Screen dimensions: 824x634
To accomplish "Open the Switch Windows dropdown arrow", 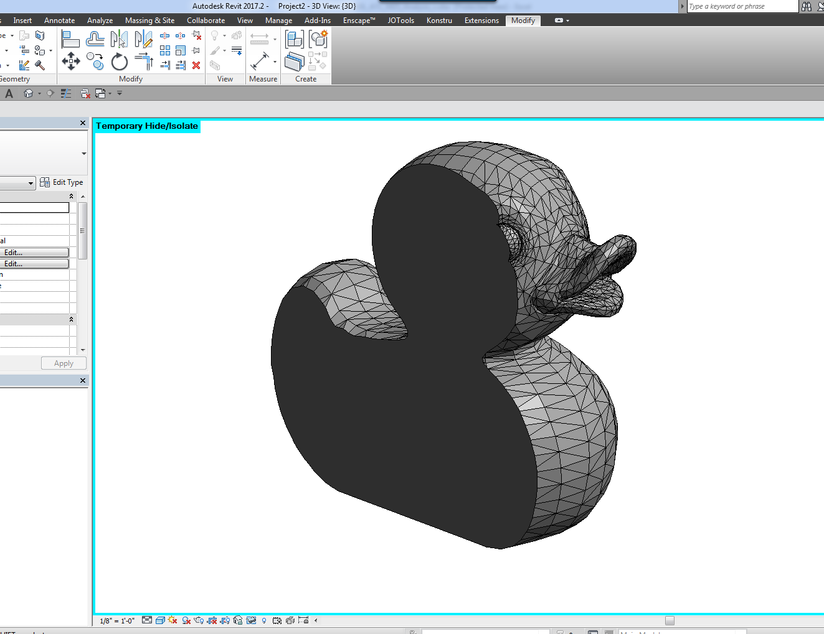I will (110, 93).
